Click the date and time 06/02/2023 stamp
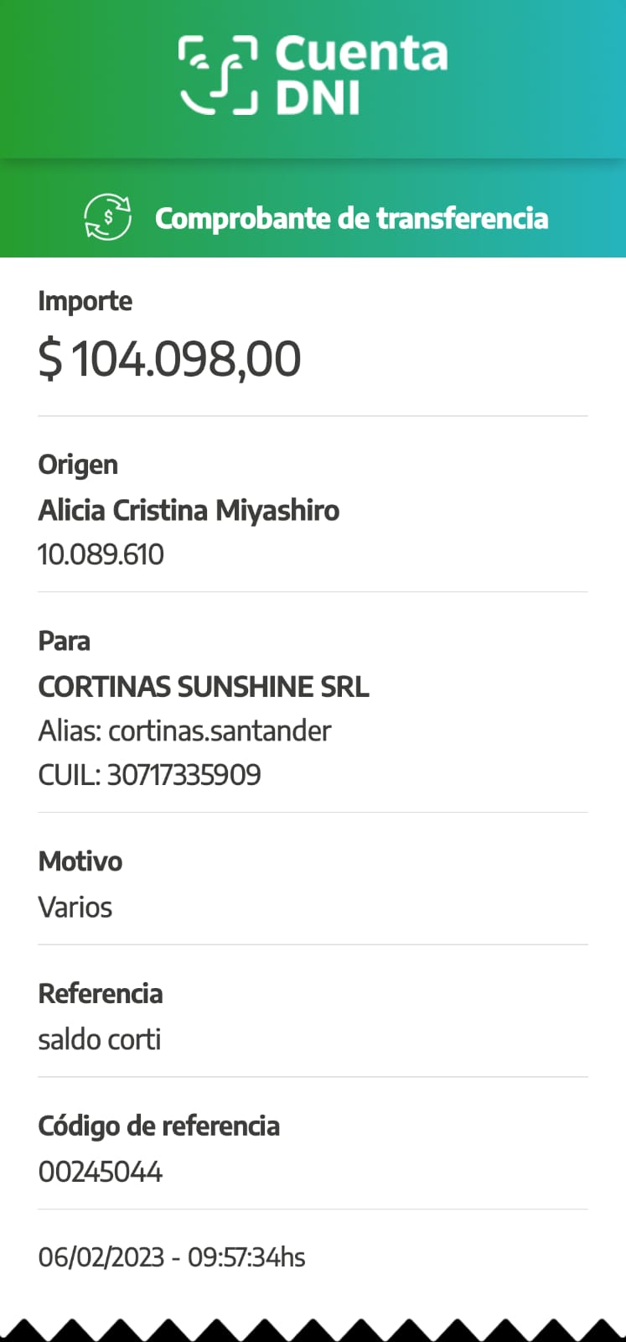The image size is (626, 1342). [171, 1257]
